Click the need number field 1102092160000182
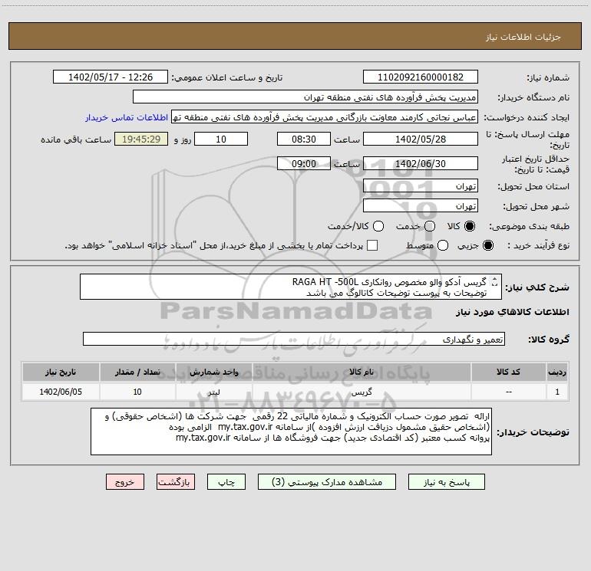The width and height of the screenshot is (591, 571). 421,77
